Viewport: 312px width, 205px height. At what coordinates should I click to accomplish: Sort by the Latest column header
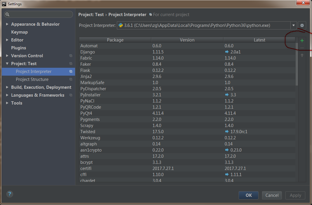[259, 40]
